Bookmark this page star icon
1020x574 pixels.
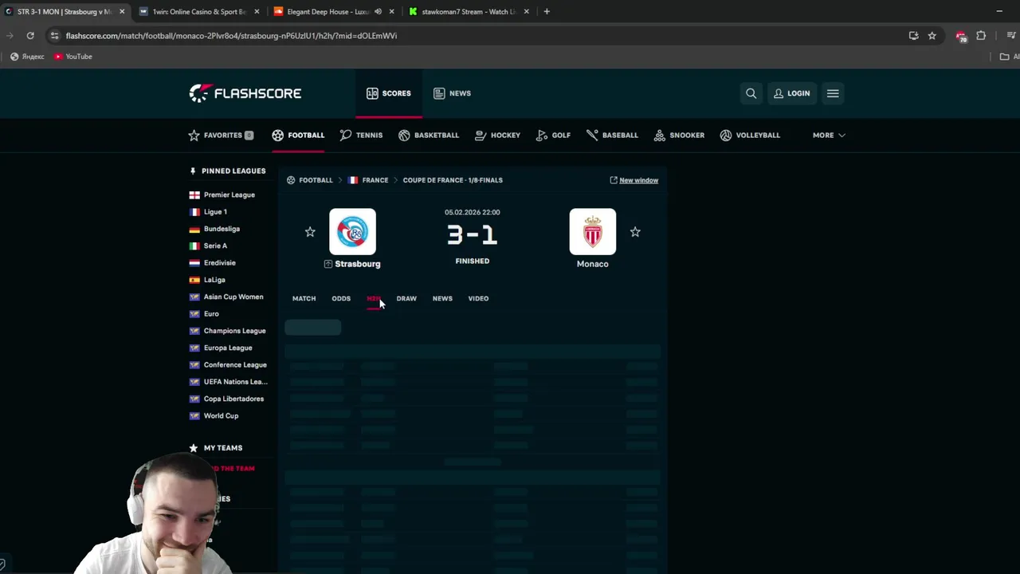click(932, 36)
